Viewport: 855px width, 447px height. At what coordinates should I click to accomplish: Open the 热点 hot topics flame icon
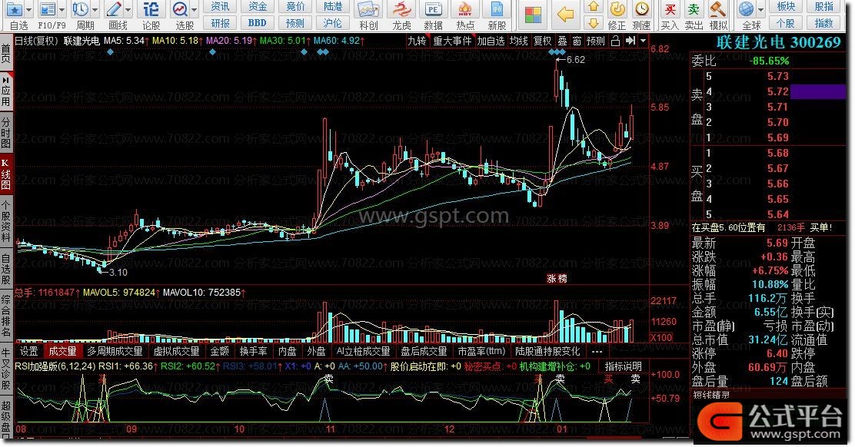tap(464, 10)
